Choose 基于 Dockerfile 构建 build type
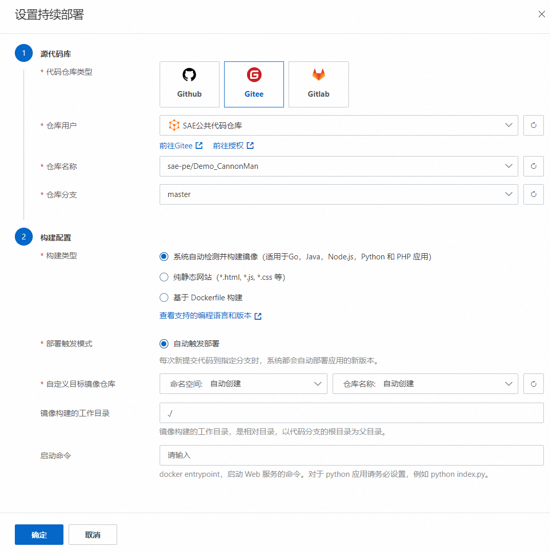 pyautogui.click(x=164, y=297)
